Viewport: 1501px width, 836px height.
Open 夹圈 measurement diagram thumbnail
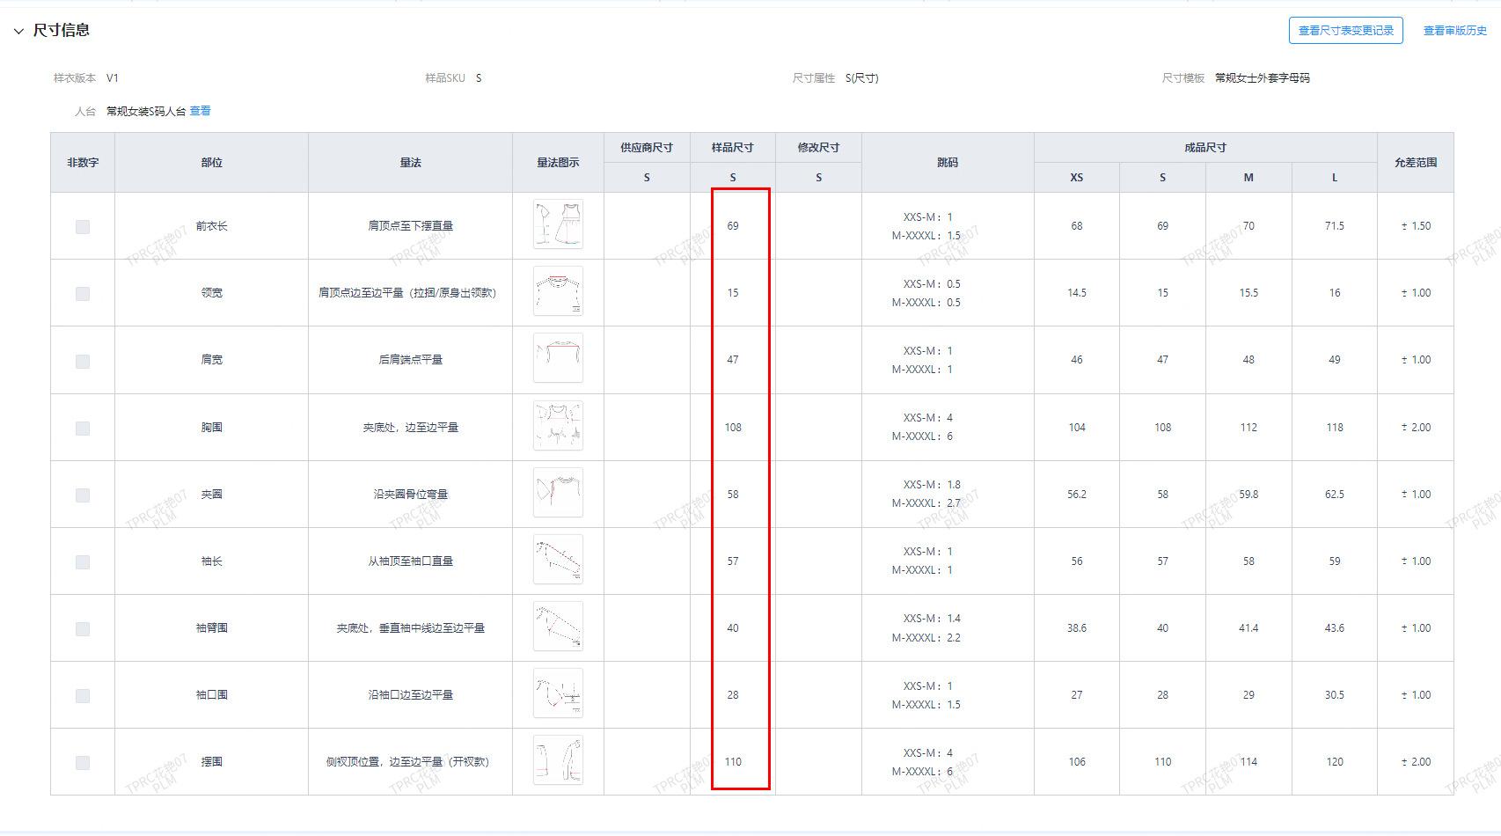tap(558, 493)
